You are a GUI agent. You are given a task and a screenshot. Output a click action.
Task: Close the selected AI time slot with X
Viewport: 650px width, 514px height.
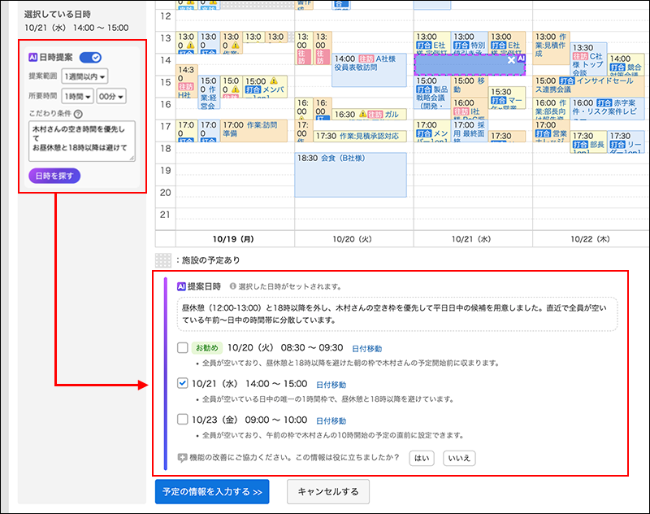(x=511, y=60)
